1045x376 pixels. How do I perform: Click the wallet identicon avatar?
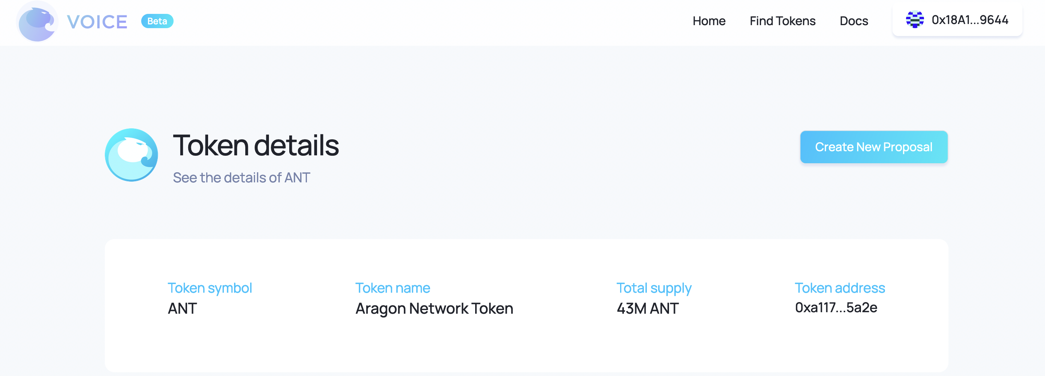pyautogui.click(x=914, y=20)
